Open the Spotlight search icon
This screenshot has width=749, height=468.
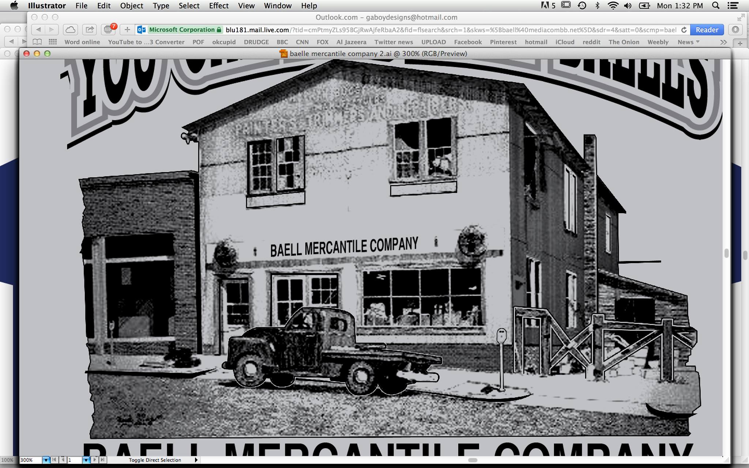[x=716, y=5]
